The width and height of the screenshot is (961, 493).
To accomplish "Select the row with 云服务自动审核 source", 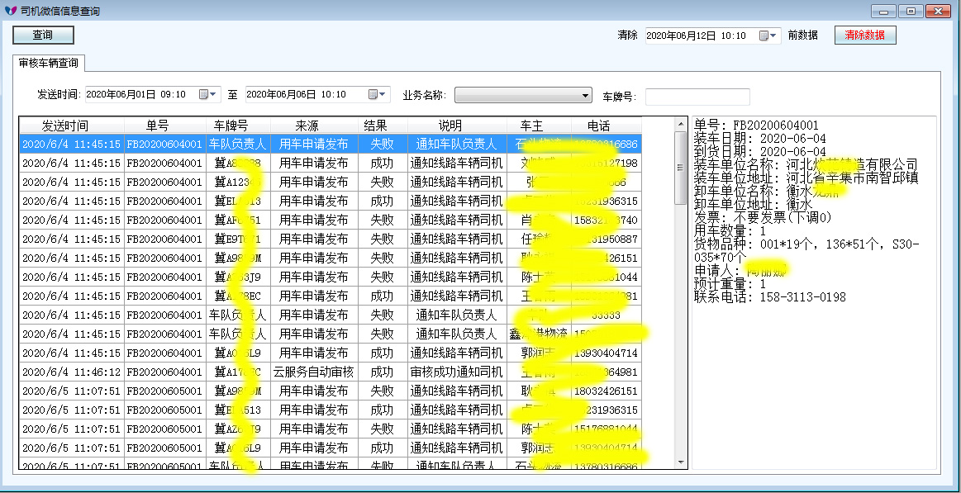I will pyautogui.click(x=313, y=372).
